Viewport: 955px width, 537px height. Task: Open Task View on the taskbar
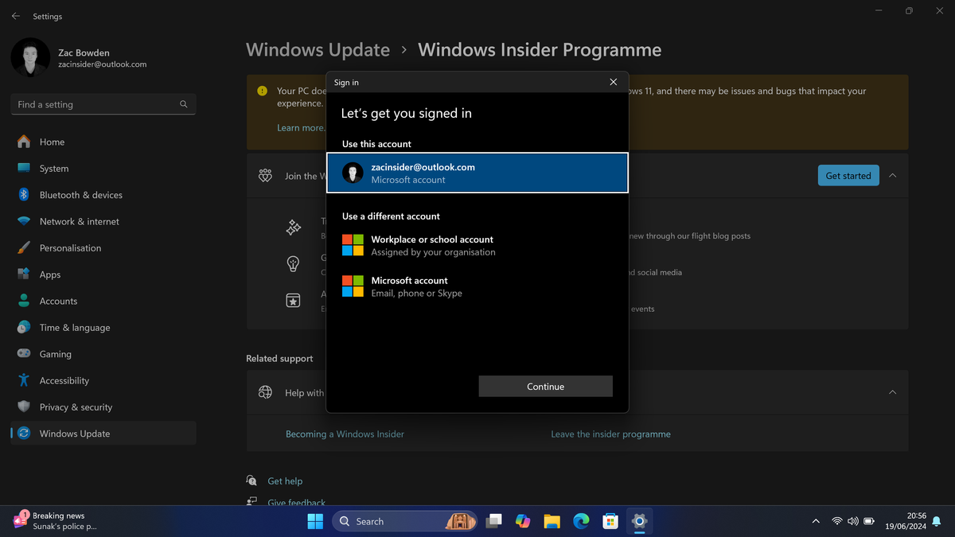pyautogui.click(x=493, y=521)
